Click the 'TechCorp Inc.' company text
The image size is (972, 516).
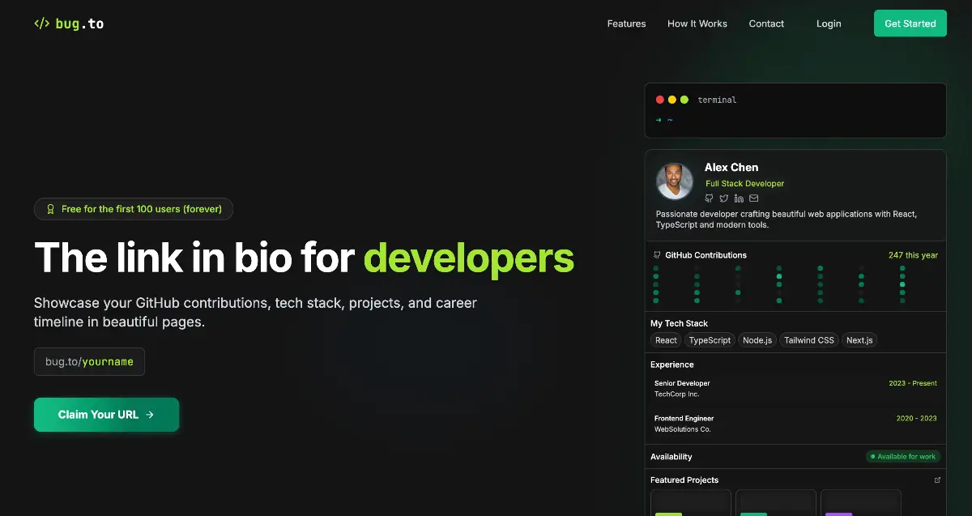(677, 394)
